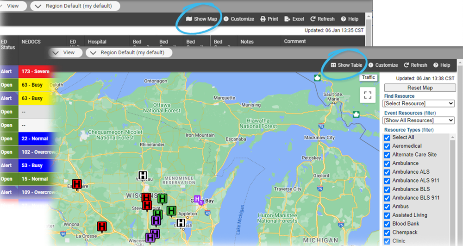Click the Notes column header
This screenshot has height=246, width=463.
[x=247, y=42]
